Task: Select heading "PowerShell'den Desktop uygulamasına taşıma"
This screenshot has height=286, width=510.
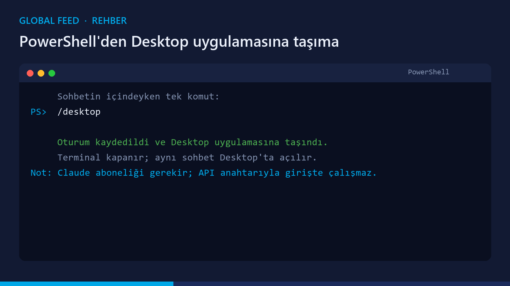Action: 179,42
